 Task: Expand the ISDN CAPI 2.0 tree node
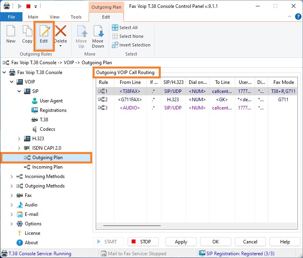click(x=19, y=148)
